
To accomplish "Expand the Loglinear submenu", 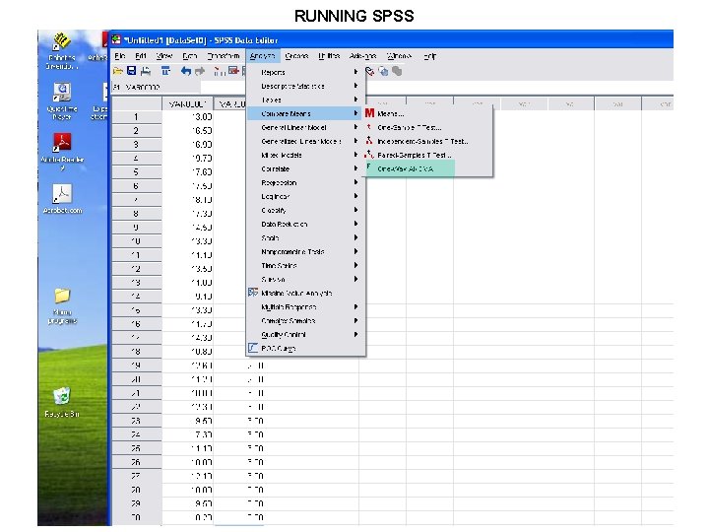I will coord(305,196).
